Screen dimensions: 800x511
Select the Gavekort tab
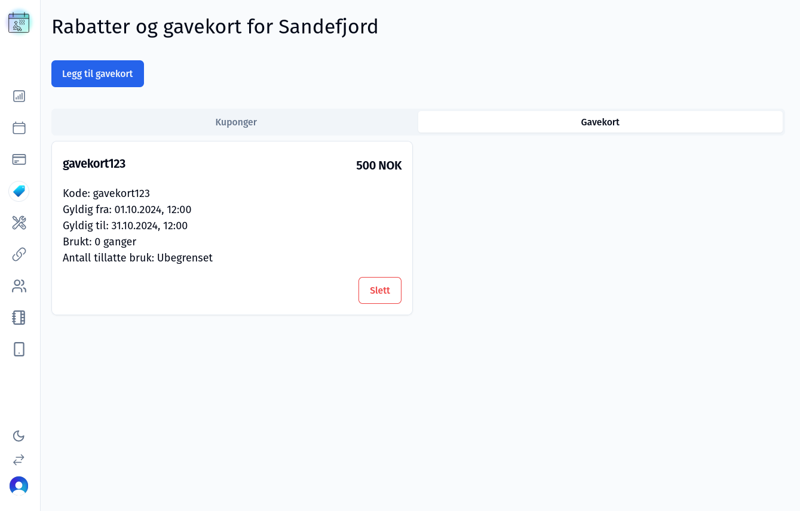tap(600, 122)
